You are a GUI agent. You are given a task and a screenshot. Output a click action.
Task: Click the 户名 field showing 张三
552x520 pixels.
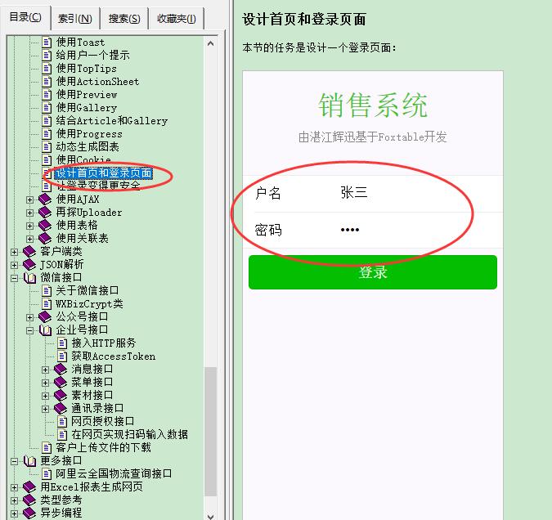(373, 193)
